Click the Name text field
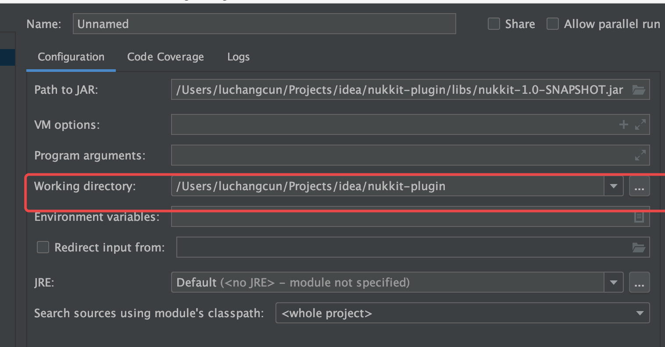Viewport: 665px width, 347px height. (264, 24)
